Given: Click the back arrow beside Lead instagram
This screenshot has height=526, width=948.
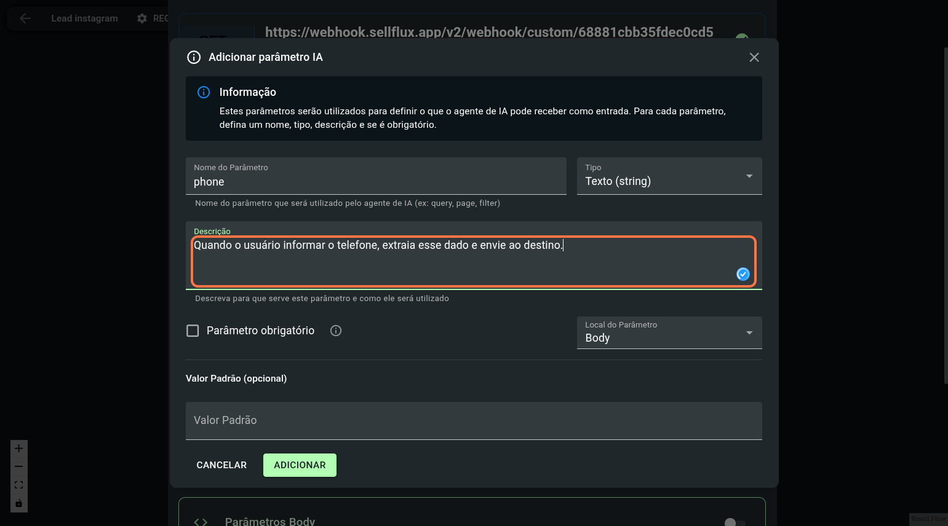Looking at the screenshot, I should [25, 18].
